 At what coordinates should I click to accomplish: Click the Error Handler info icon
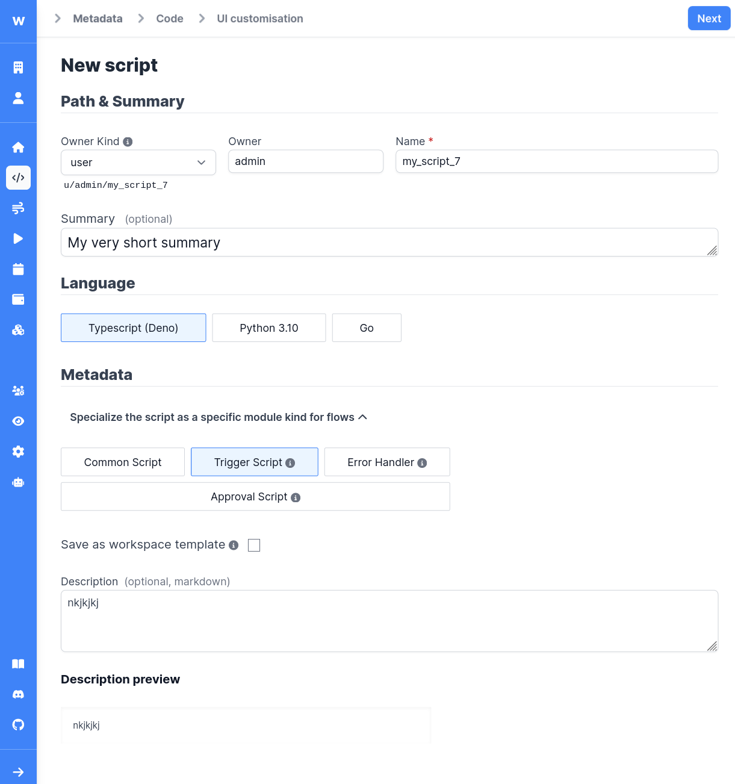[422, 463]
